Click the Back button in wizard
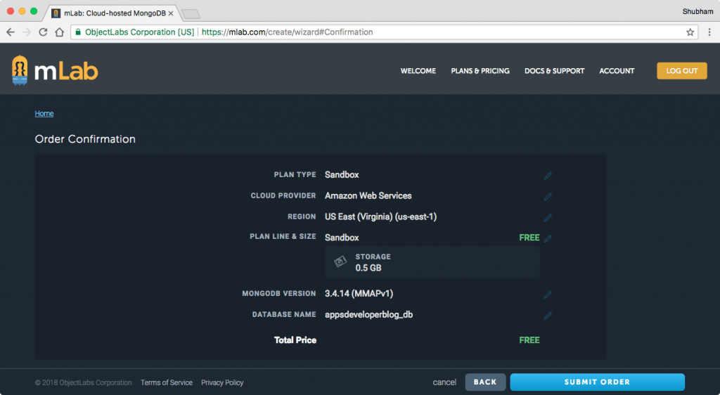720x395 pixels. (485, 382)
